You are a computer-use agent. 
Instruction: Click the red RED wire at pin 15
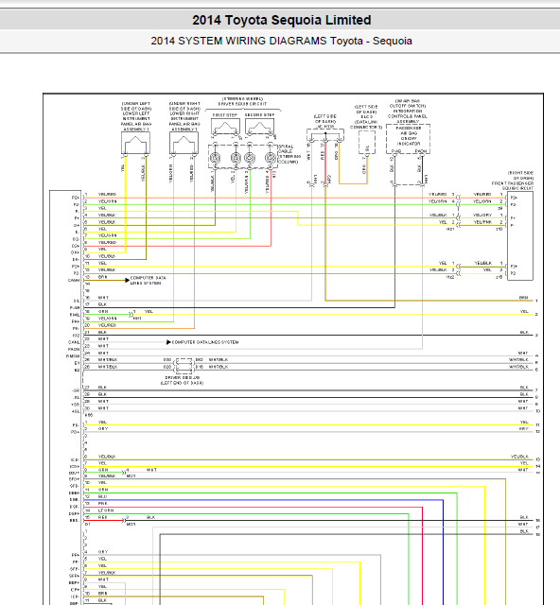point(103,520)
